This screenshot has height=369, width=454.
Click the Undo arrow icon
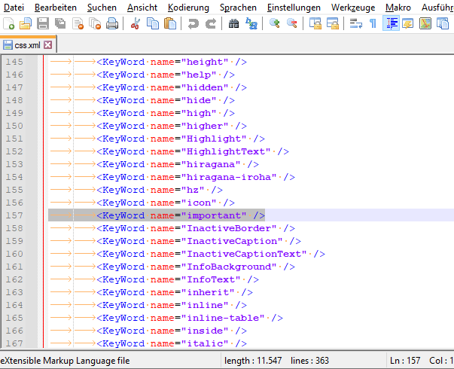pyautogui.click(x=193, y=24)
